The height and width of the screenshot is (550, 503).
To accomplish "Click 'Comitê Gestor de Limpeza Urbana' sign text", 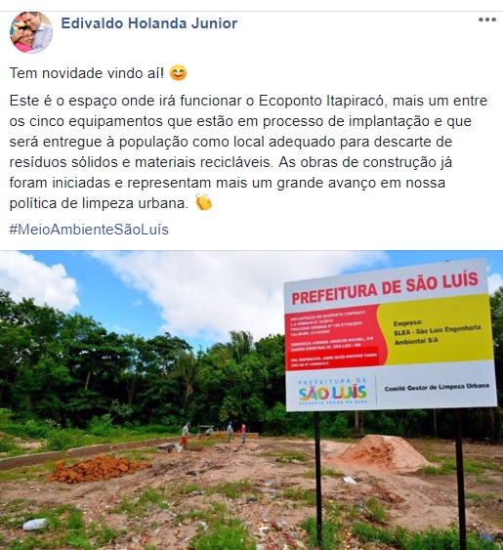I will [x=437, y=387].
